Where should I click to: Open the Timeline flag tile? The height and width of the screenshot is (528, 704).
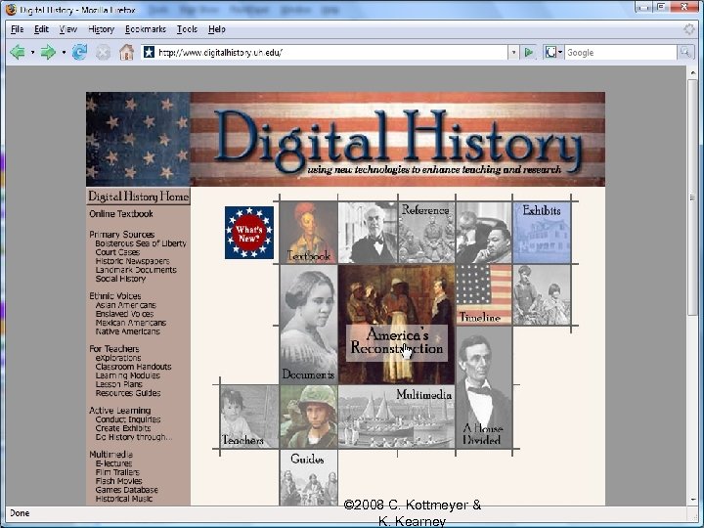tap(484, 294)
